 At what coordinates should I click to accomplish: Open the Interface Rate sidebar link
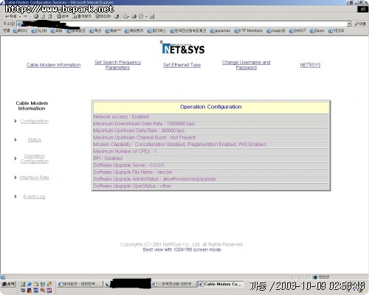pos(35,178)
